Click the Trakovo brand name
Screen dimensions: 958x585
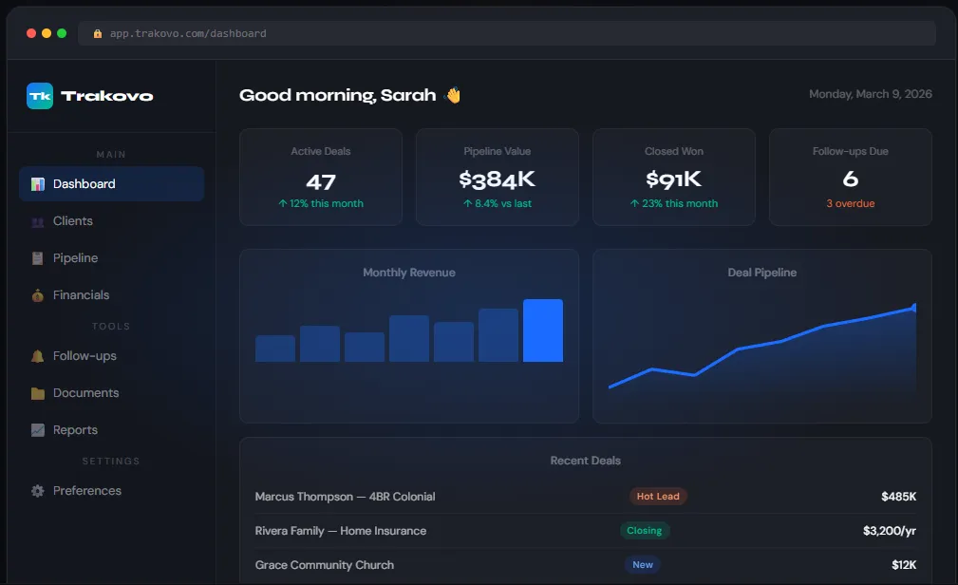pos(107,96)
